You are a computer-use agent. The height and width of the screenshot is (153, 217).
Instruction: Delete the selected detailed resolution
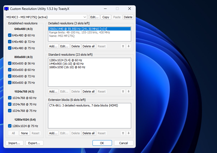pyautogui.click(x=75, y=46)
